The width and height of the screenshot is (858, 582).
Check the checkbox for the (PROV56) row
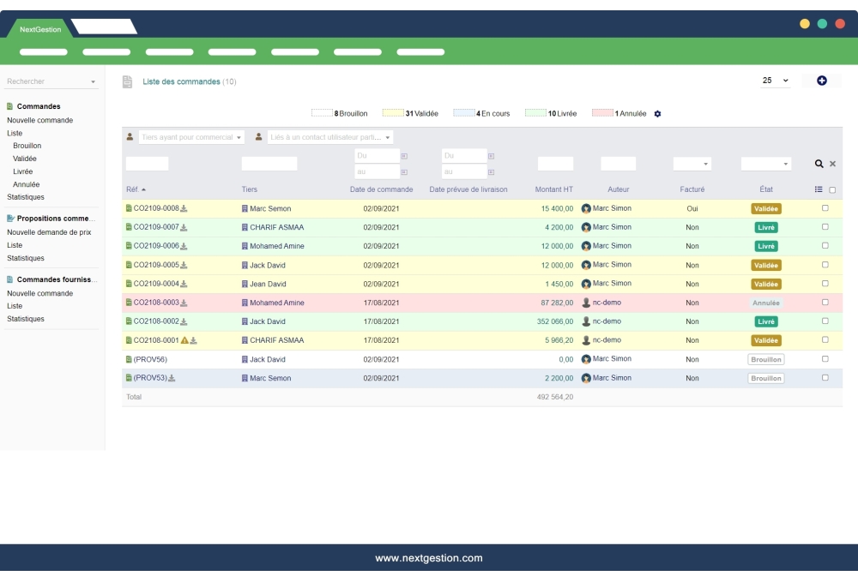tap(825, 359)
